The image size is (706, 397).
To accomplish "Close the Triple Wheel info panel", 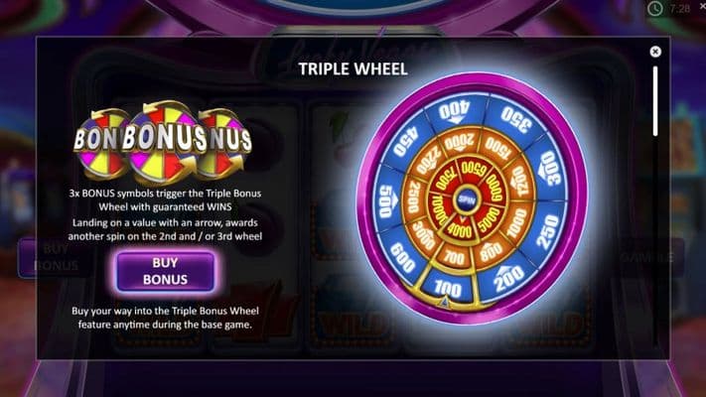I will pyautogui.click(x=655, y=52).
